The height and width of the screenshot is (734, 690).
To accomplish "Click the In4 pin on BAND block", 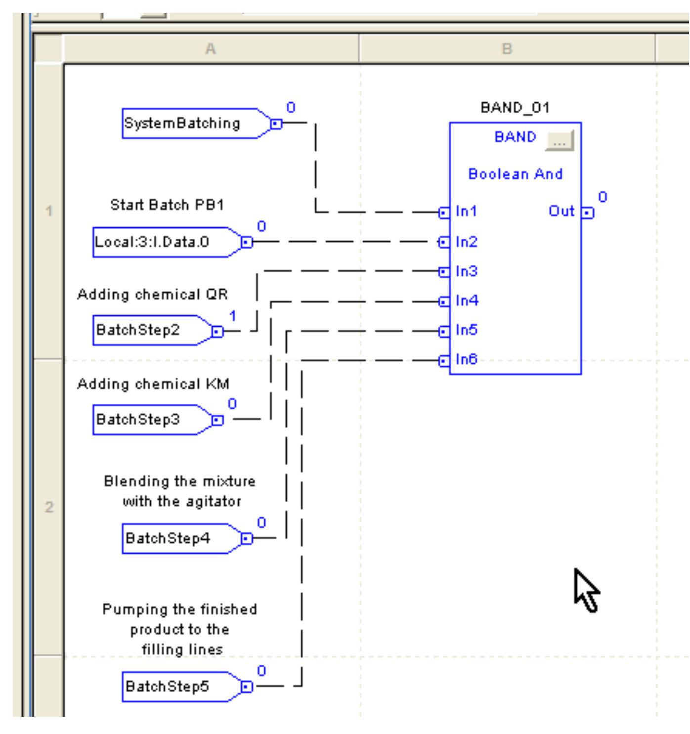I will pos(444,302).
